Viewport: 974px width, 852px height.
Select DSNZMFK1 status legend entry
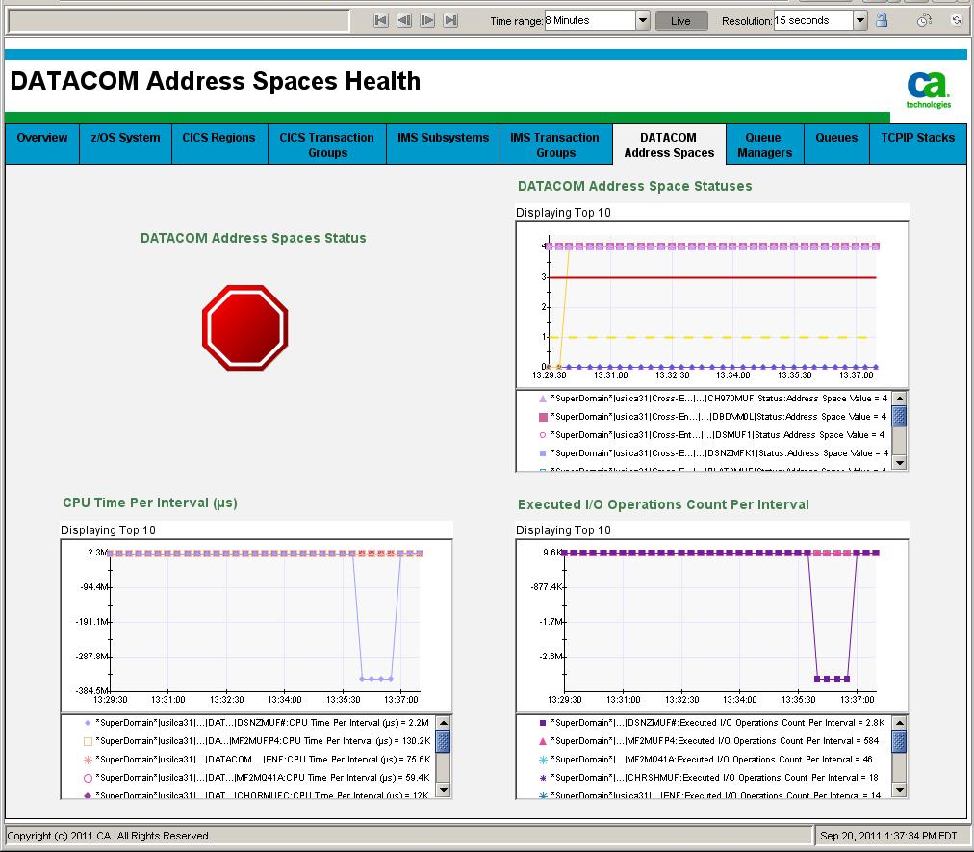[x=712, y=453]
